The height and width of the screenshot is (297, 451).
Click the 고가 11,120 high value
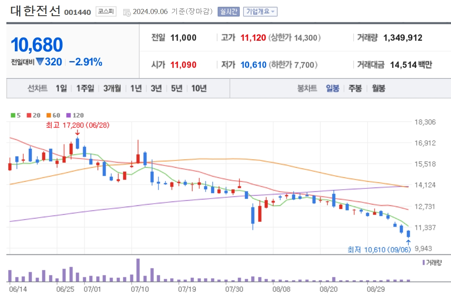253,38
